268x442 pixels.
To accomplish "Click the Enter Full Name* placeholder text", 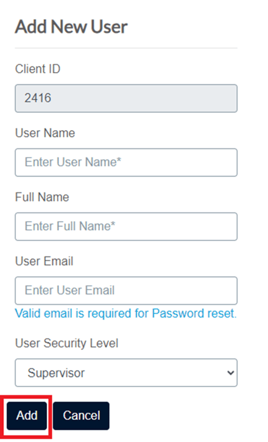I will pos(70,226).
